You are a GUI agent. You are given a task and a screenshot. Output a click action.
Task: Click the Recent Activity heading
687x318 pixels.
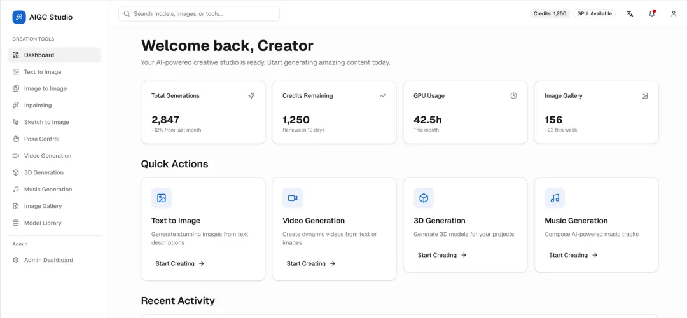[178, 301]
